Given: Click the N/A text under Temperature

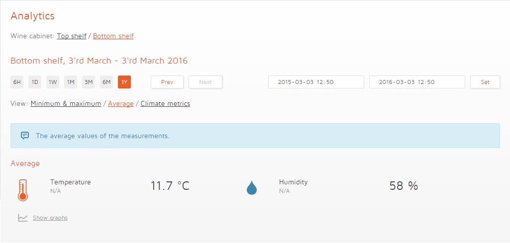Looking at the screenshot, I should coord(55,191).
